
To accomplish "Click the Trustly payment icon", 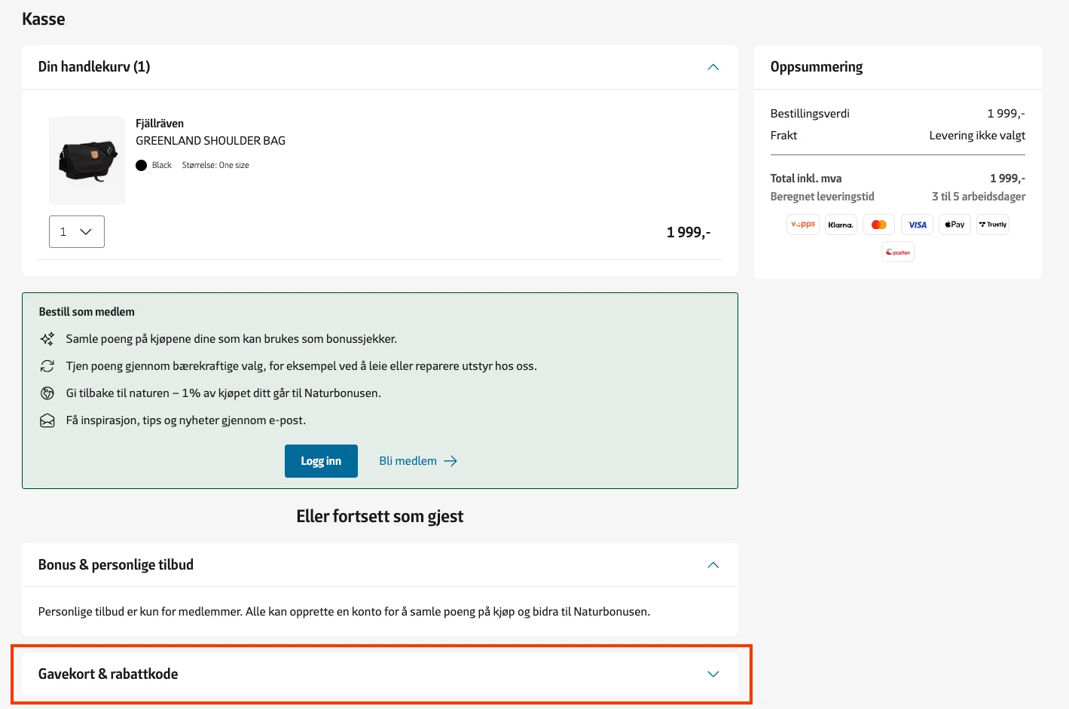I will (x=993, y=225).
